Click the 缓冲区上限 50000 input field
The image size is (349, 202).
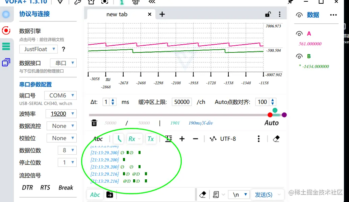point(182,102)
